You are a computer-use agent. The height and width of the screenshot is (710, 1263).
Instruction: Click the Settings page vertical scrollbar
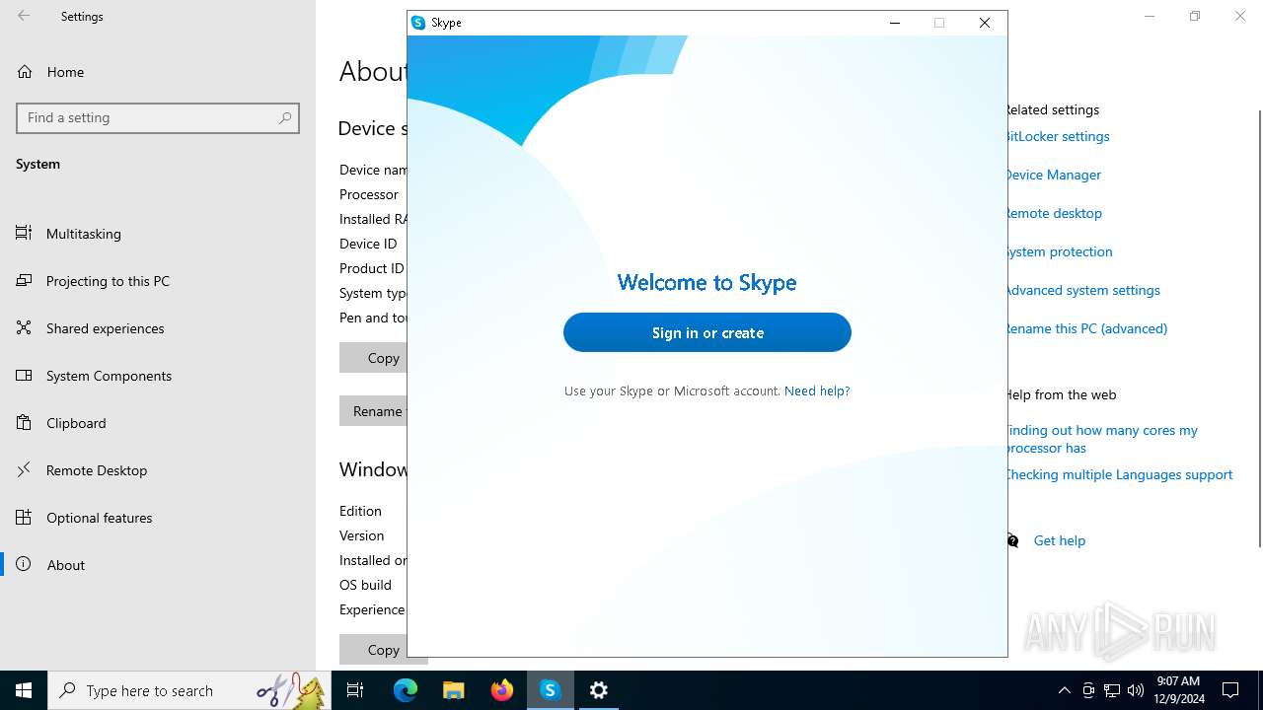pos(1259,327)
